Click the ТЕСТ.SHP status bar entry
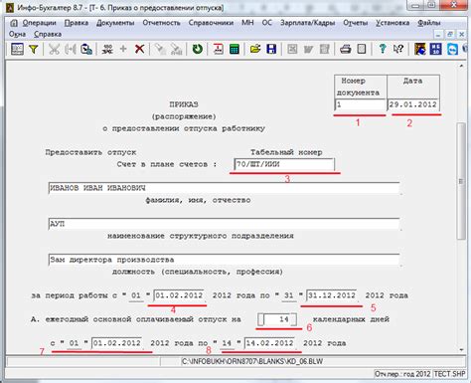Image resolution: width=471 pixels, height=383 pixels. pos(449,374)
